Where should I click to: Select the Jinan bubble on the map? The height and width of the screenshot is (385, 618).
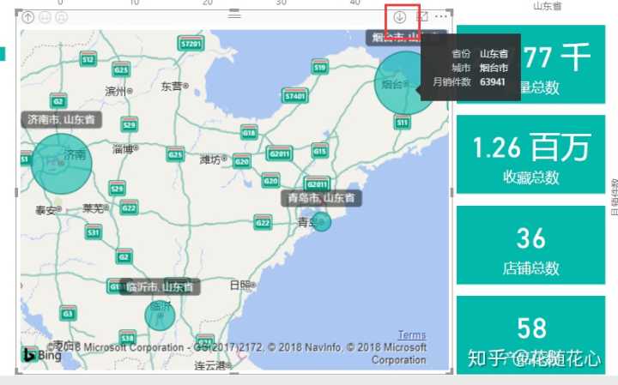pyautogui.click(x=61, y=163)
